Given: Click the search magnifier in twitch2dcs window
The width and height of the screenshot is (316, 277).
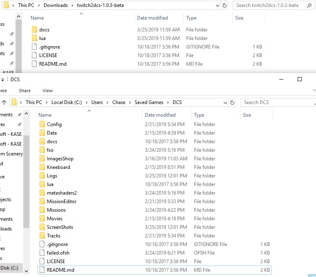Looking at the screenshot, I should (x=309, y=5).
